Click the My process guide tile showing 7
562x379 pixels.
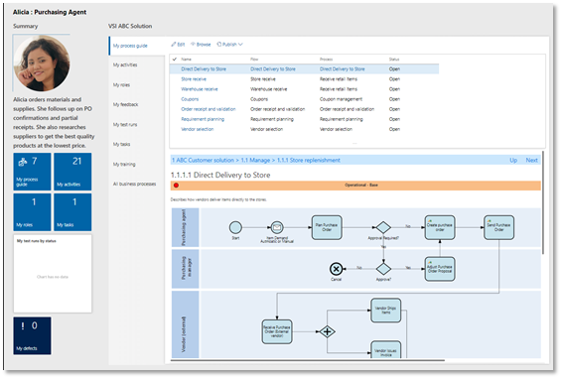tap(32, 172)
